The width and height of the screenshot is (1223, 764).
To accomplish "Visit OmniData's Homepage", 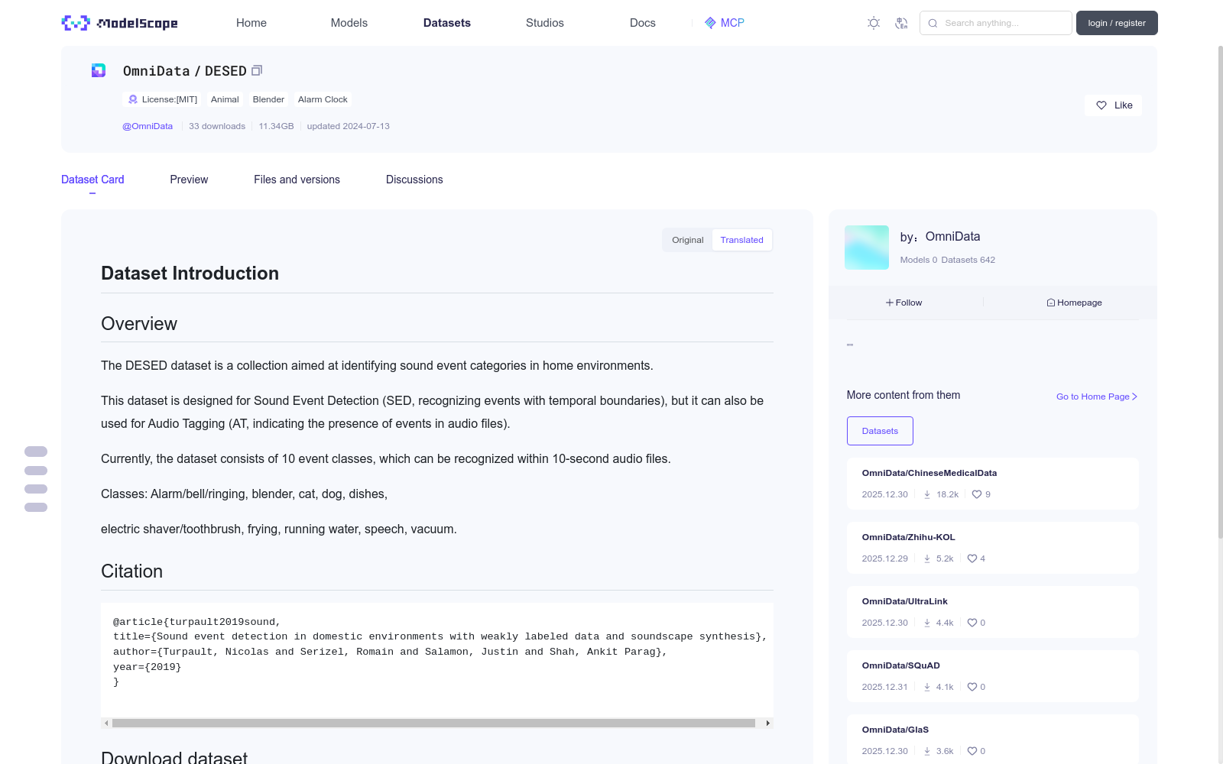I will pyautogui.click(x=1074, y=303).
